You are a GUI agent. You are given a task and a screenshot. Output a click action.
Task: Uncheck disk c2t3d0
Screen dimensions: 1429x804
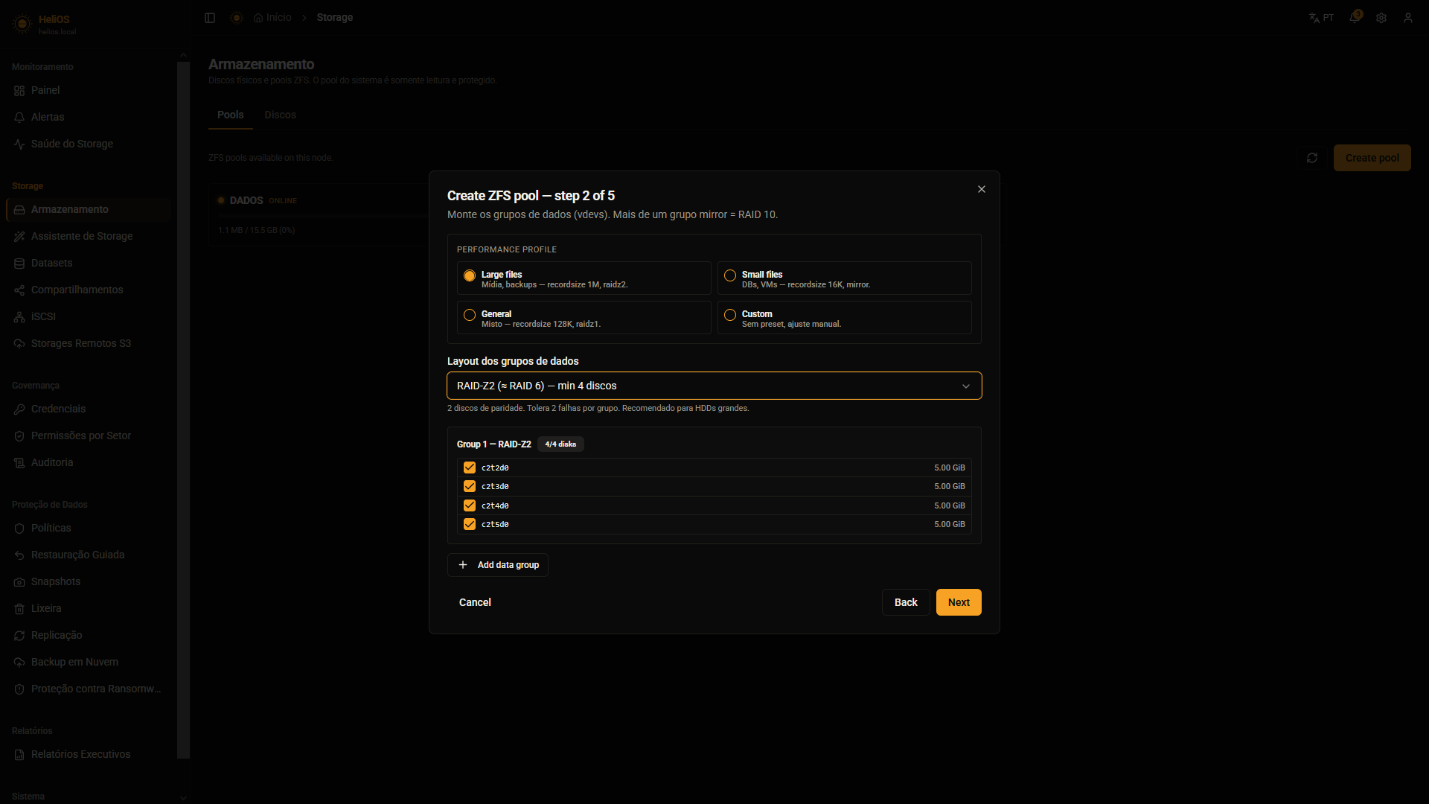(x=470, y=486)
